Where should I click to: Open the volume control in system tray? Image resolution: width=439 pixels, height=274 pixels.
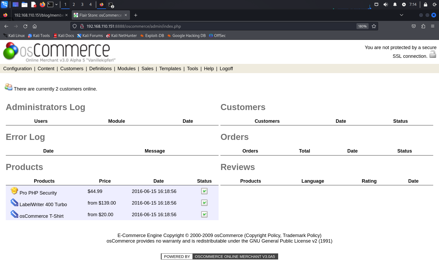[386, 4]
